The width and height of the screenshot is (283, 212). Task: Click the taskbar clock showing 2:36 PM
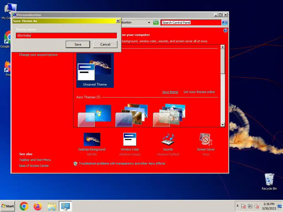(x=269, y=206)
